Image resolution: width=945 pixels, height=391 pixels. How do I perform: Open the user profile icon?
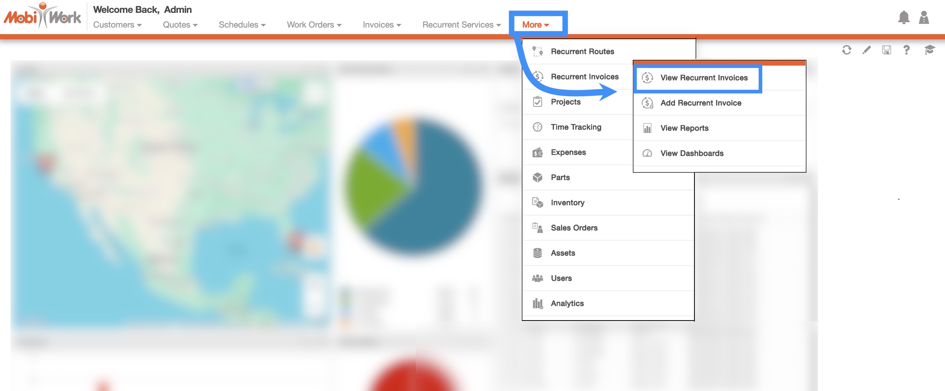pyautogui.click(x=923, y=18)
